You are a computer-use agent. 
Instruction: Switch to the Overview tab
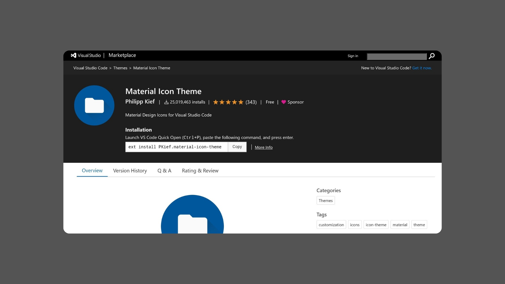click(x=92, y=170)
